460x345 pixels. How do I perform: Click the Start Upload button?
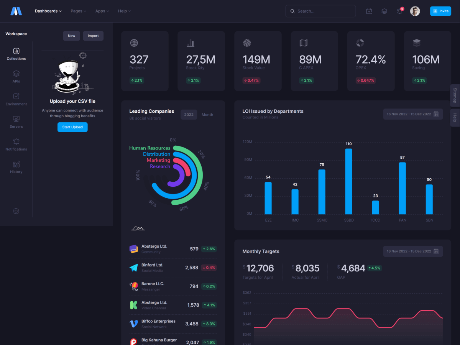(72, 127)
